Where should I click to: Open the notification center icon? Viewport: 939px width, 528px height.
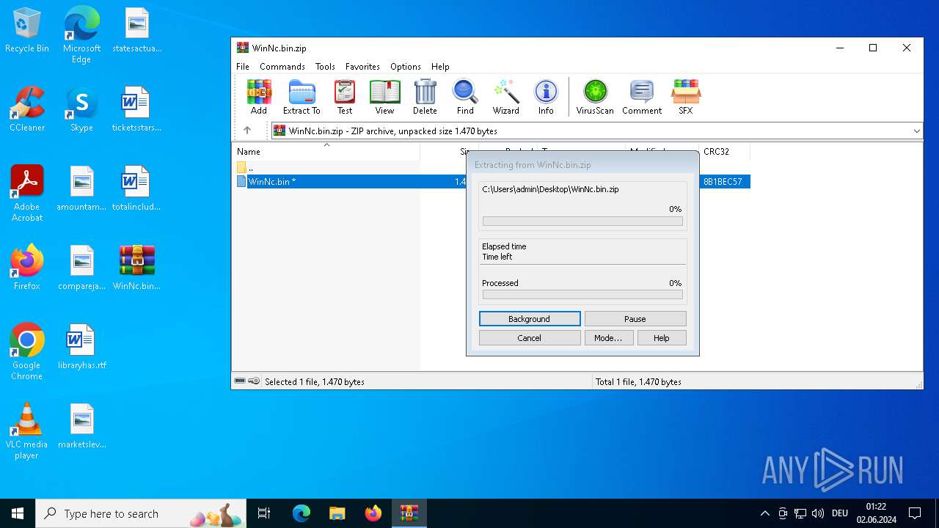(915, 513)
